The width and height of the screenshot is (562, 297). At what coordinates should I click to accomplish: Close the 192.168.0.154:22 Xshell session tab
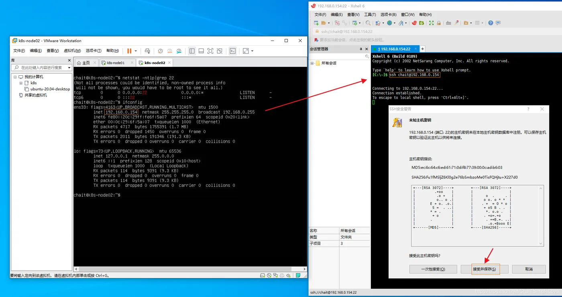tap(415, 49)
